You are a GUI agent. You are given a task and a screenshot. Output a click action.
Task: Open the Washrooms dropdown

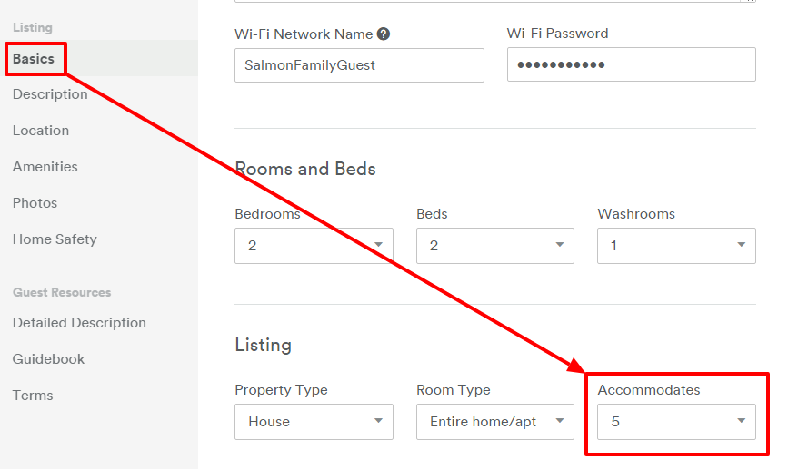675,246
